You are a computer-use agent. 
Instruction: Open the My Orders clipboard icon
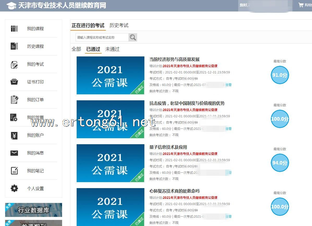(14, 100)
